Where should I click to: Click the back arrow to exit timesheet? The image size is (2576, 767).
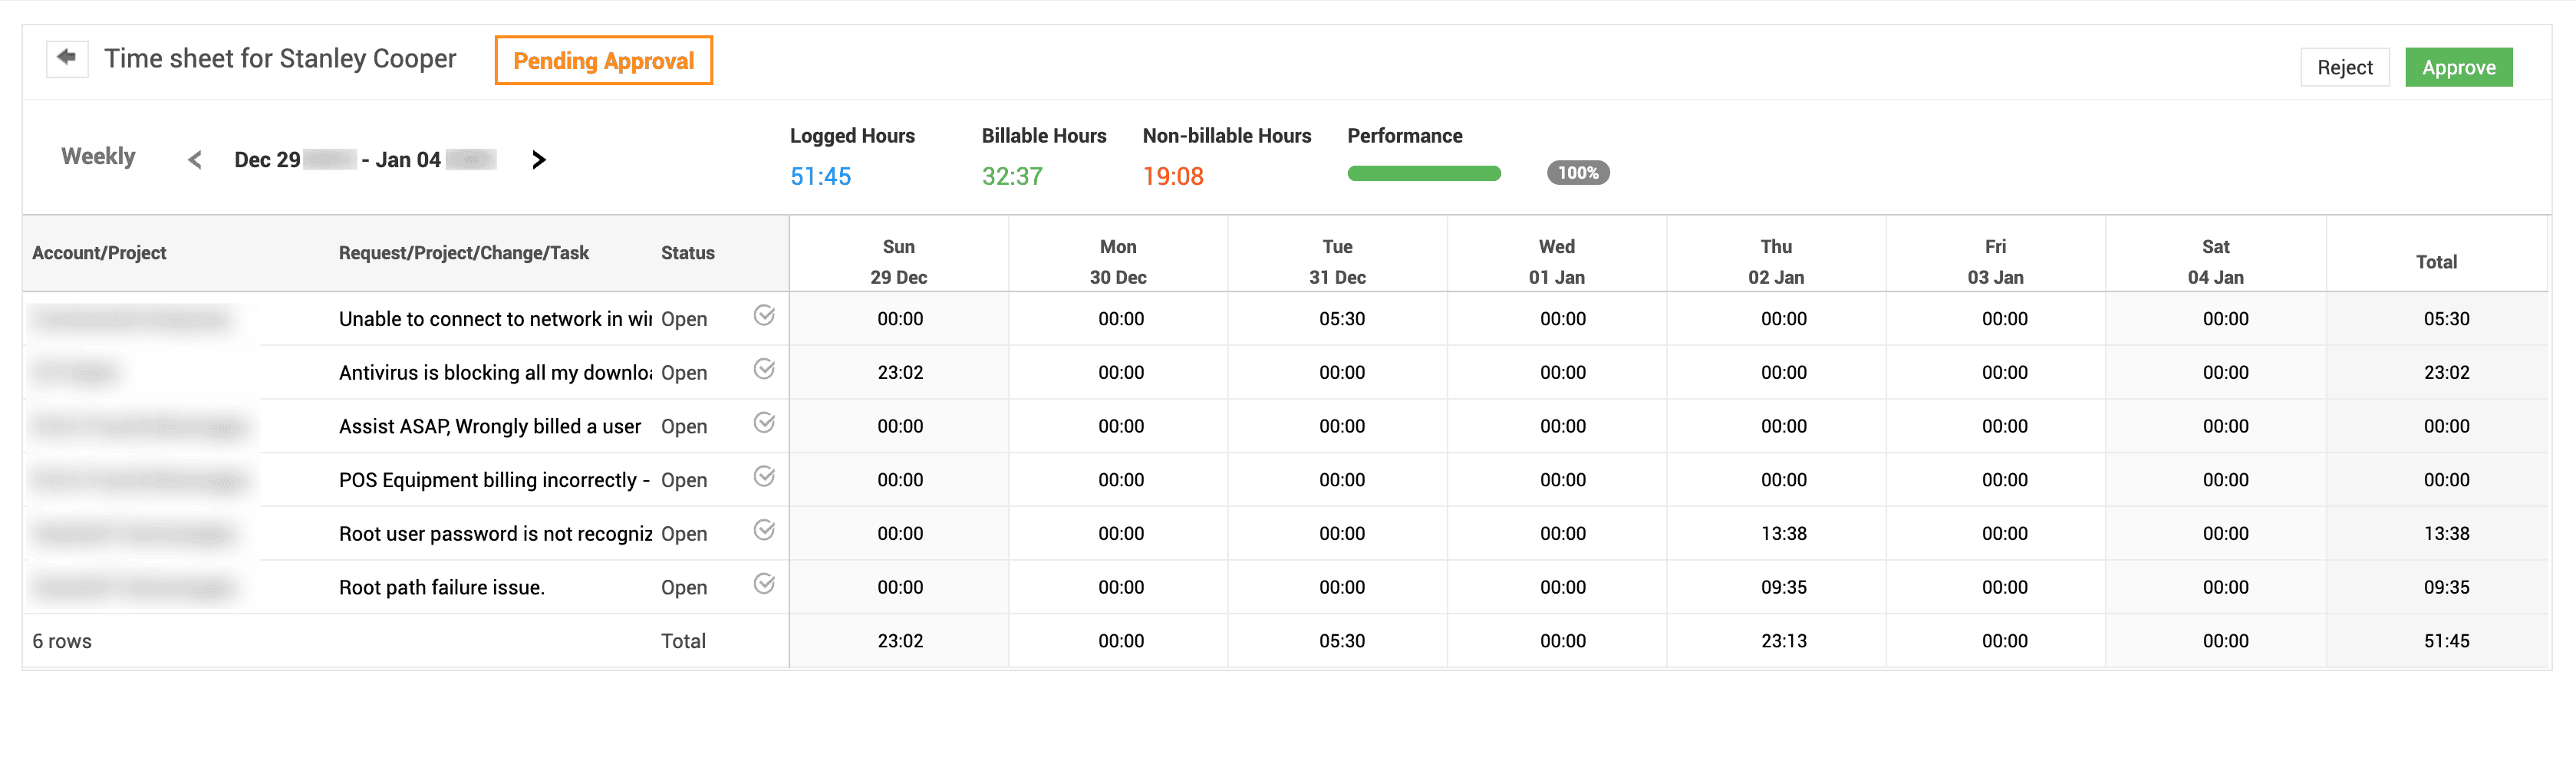coord(66,58)
